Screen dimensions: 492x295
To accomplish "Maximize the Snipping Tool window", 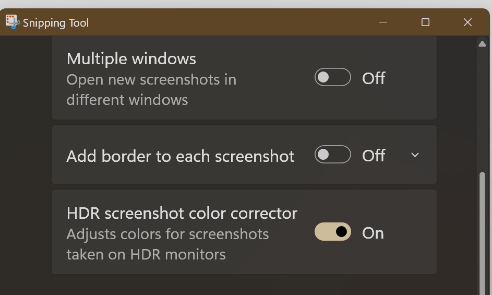I will click(x=426, y=22).
